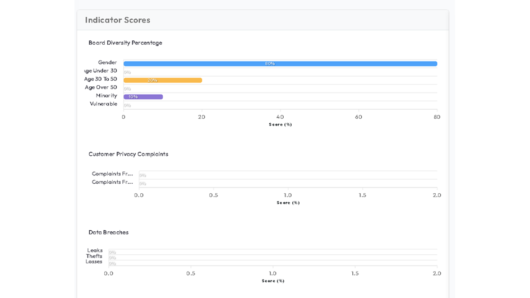This screenshot has width=530, height=298.
Task: Click the Minority category label
Action: (x=106, y=96)
